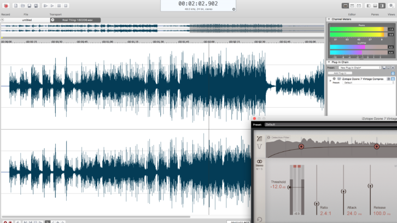
Task: Toggle the Detection Filter power button
Action: coord(269,137)
